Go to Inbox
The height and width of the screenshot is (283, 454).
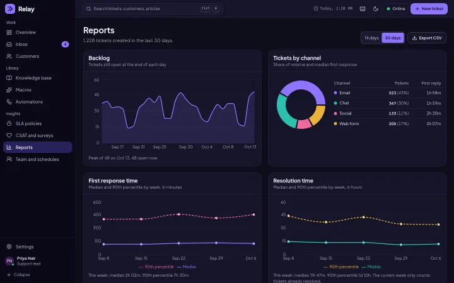tap(38, 44)
